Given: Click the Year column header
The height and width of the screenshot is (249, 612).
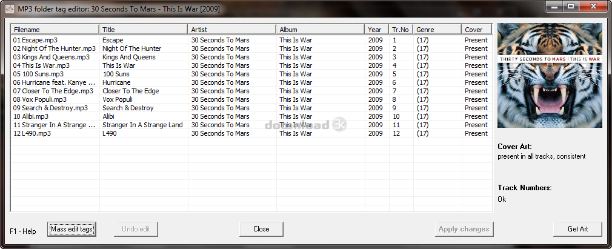Looking at the screenshot, I should tap(377, 30).
